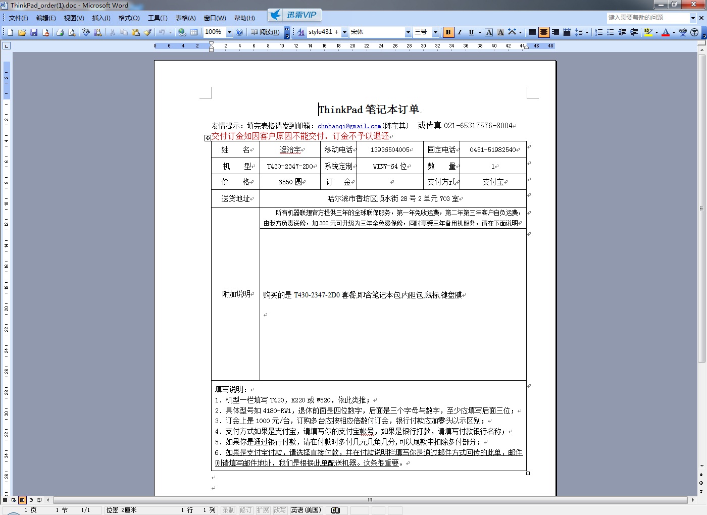
Task: Open character scaling dropdown arrow
Action: click(x=520, y=32)
